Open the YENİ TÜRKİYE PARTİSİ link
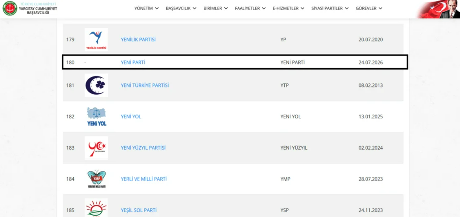 [x=144, y=85]
